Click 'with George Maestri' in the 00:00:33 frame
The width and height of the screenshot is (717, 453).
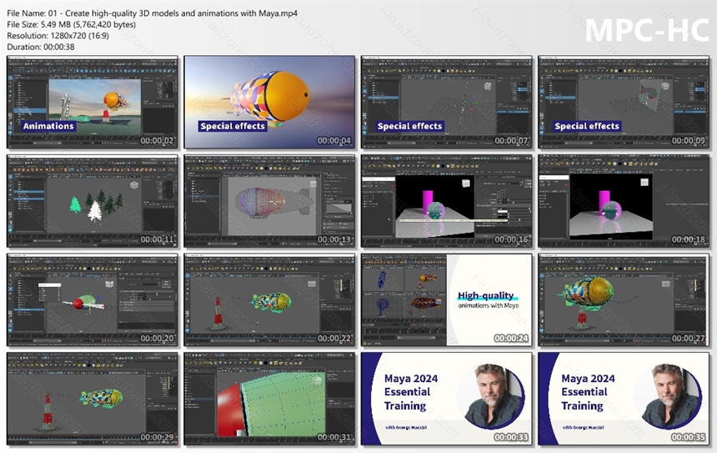tap(406, 427)
